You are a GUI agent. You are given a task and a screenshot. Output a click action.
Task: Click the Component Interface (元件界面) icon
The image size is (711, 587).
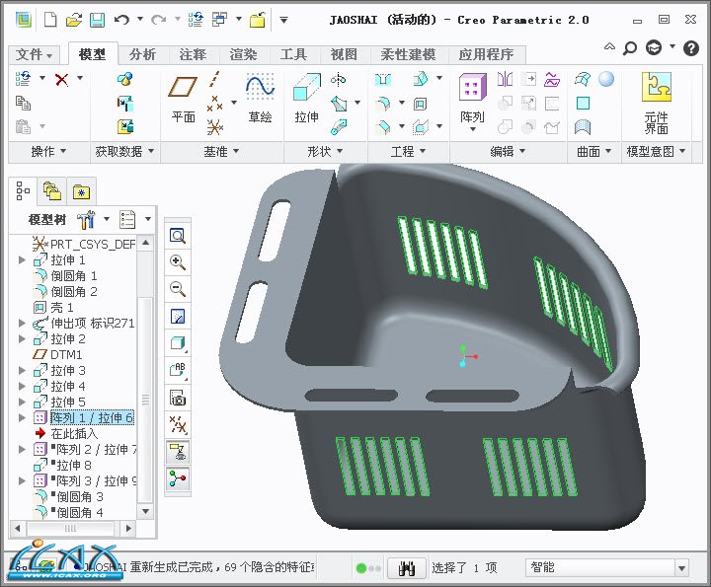[x=656, y=103]
